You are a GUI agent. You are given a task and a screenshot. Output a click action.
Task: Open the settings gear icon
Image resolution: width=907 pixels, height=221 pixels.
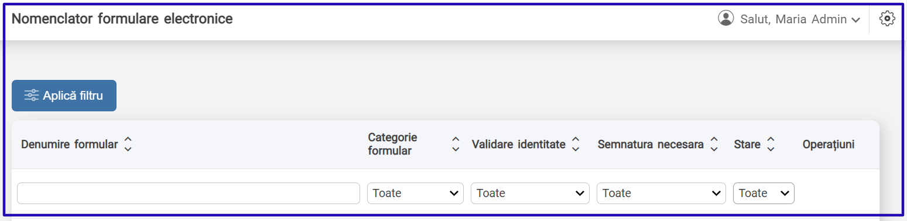pyautogui.click(x=887, y=19)
